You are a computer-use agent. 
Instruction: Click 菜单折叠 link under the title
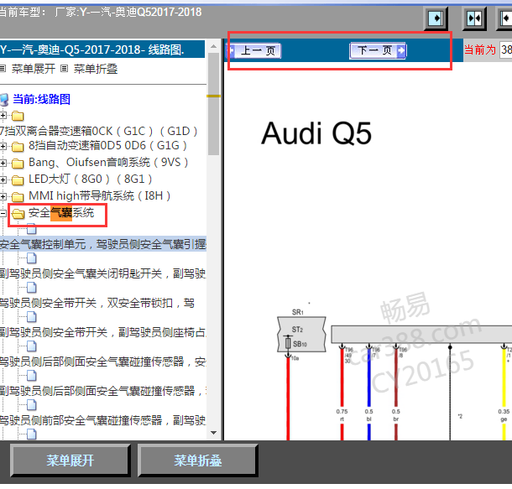96,69
